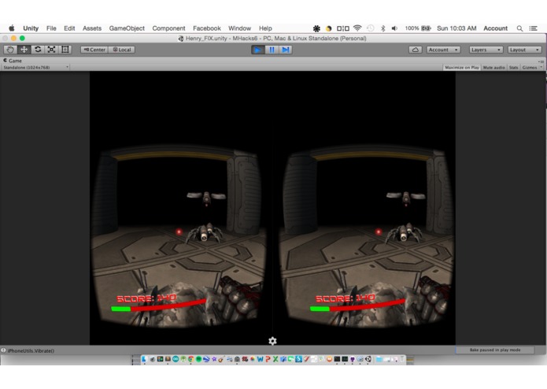
Task: Click the right eye health bar
Action: [x=357, y=306]
